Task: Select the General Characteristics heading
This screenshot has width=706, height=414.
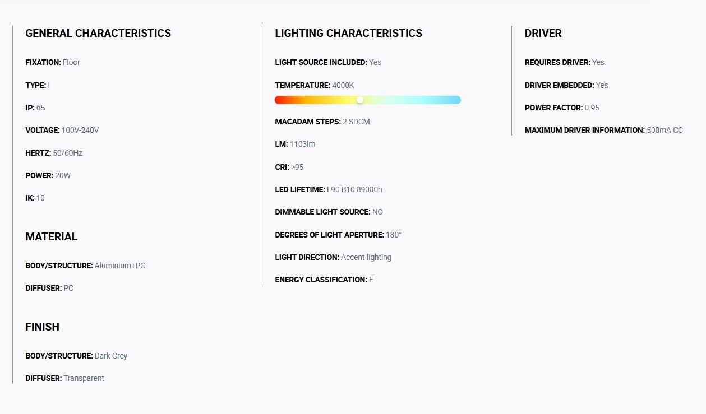Action: (98, 33)
